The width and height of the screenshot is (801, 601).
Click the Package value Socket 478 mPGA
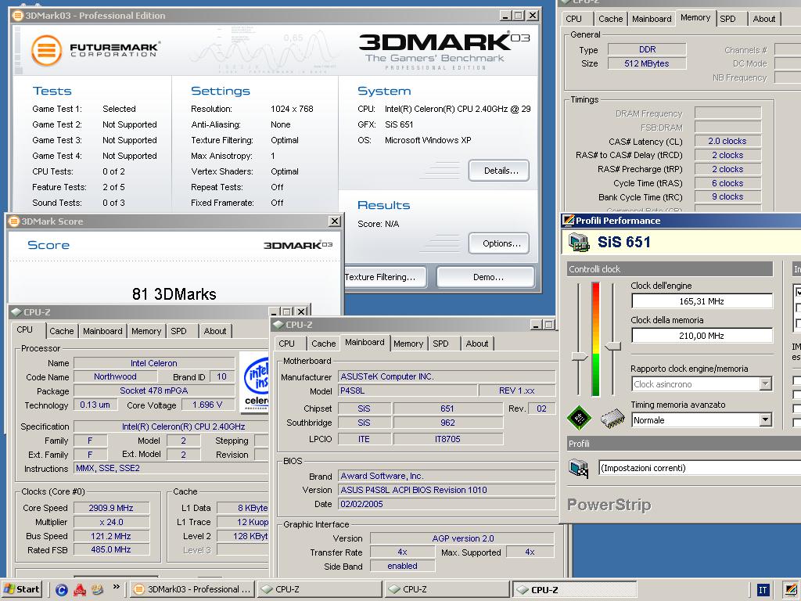point(154,390)
